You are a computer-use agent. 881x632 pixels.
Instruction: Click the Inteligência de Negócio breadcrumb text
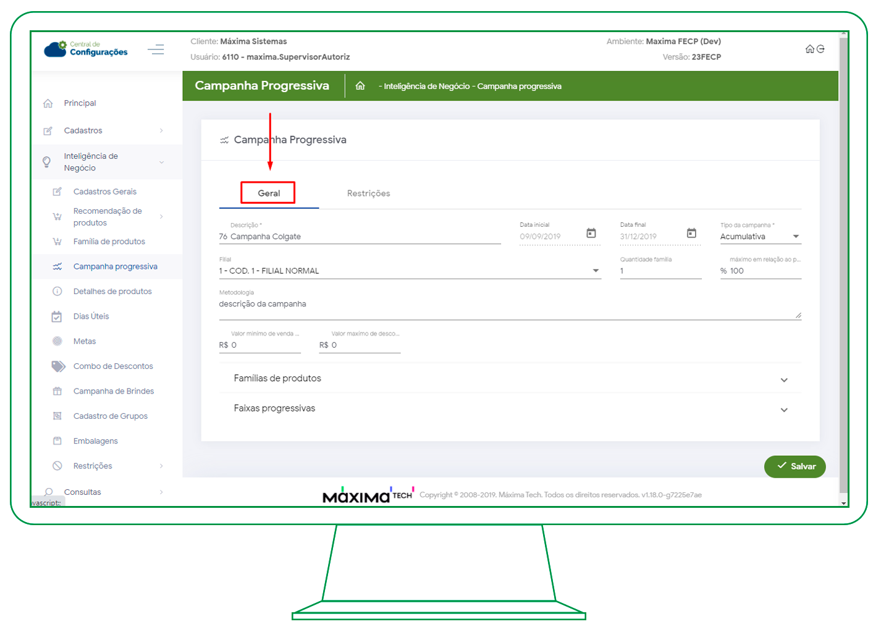point(427,86)
